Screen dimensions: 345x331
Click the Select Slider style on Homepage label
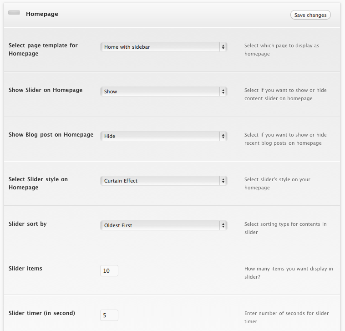pyautogui.click(x=38, y=183)
